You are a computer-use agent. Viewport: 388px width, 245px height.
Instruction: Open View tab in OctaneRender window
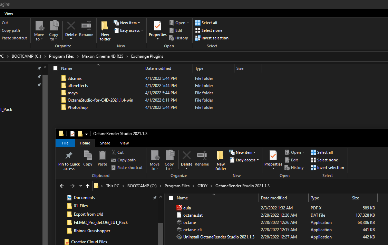click(125, 143)
